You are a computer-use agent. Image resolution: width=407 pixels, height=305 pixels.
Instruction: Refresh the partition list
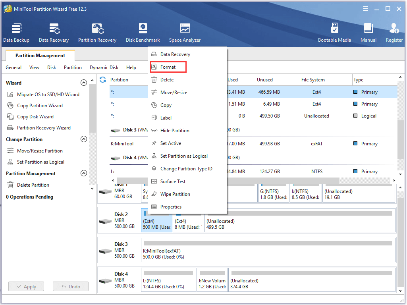[x=103, y=79]
